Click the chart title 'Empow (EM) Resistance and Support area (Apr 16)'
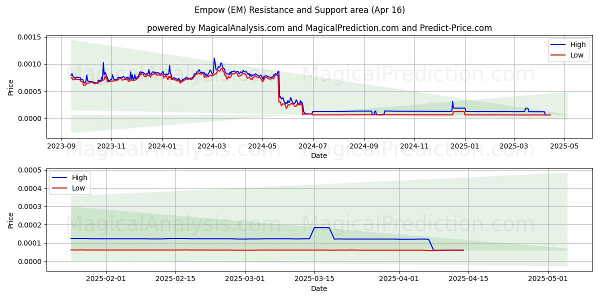 pyautogui.click(x=300, y=10)
